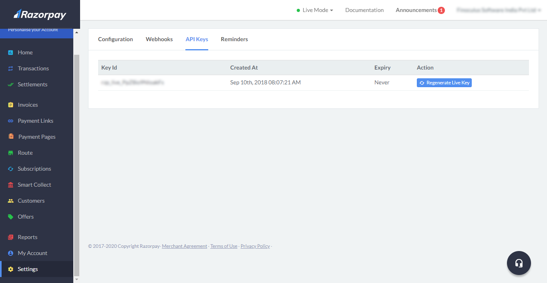Open Payment Pages from the sidebar

point(37,137)
